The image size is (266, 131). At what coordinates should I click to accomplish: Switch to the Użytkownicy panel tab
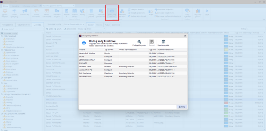tap(24, 25)
